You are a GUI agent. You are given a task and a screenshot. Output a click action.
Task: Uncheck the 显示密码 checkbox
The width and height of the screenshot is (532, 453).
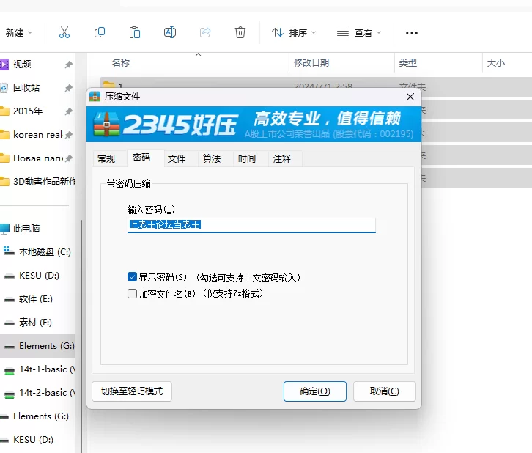(132, 277)
